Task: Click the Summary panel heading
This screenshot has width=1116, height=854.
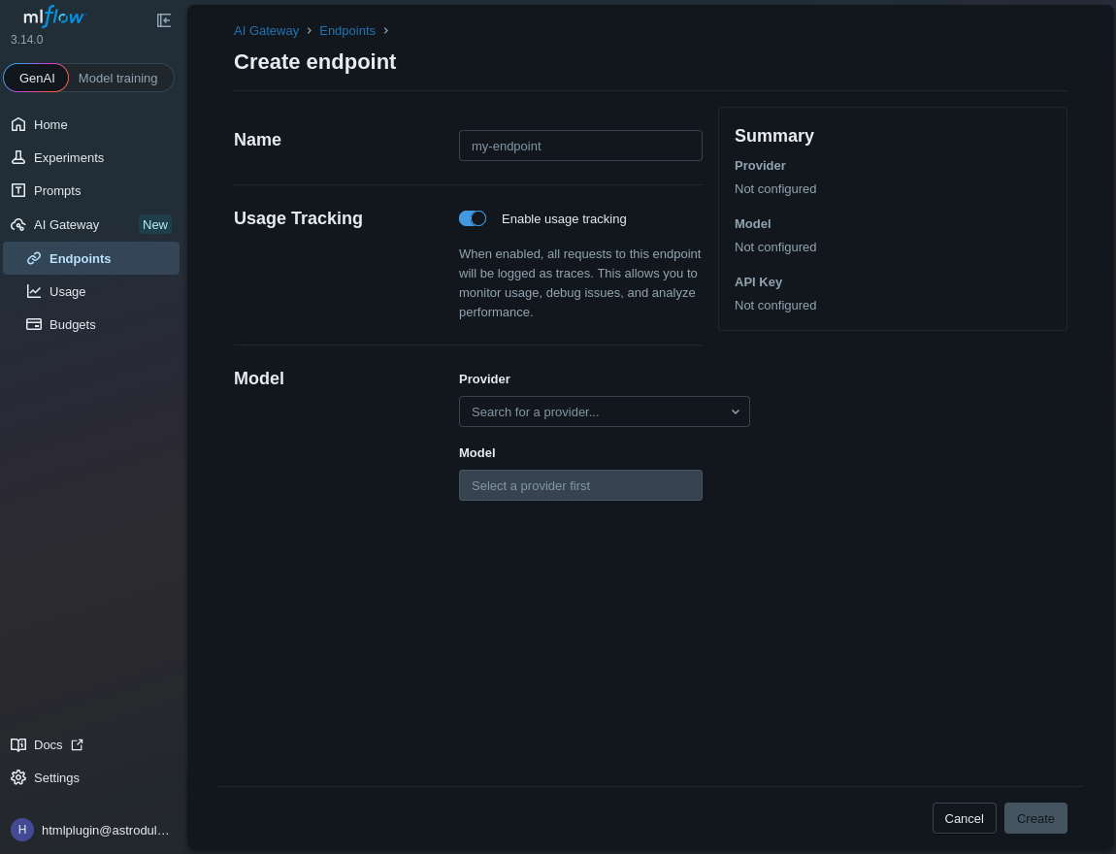Action: pyautogui.click(x=774, y=136)
